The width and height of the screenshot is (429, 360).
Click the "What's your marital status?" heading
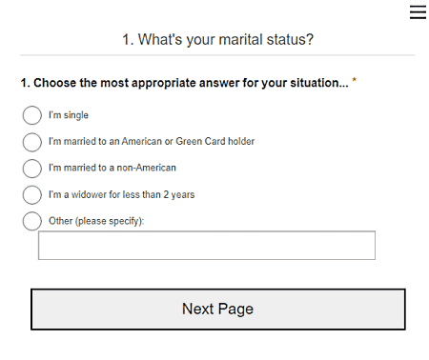click(x=226, y=40)
